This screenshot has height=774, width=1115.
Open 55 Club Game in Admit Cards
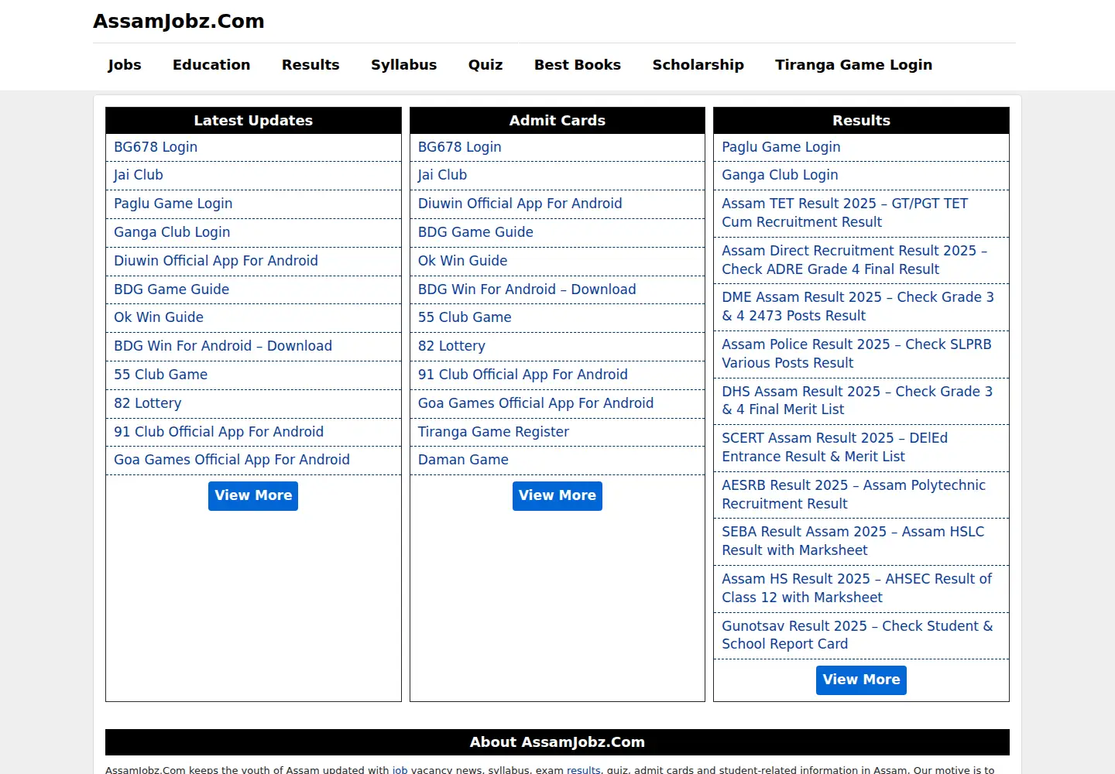coord(465,317)
